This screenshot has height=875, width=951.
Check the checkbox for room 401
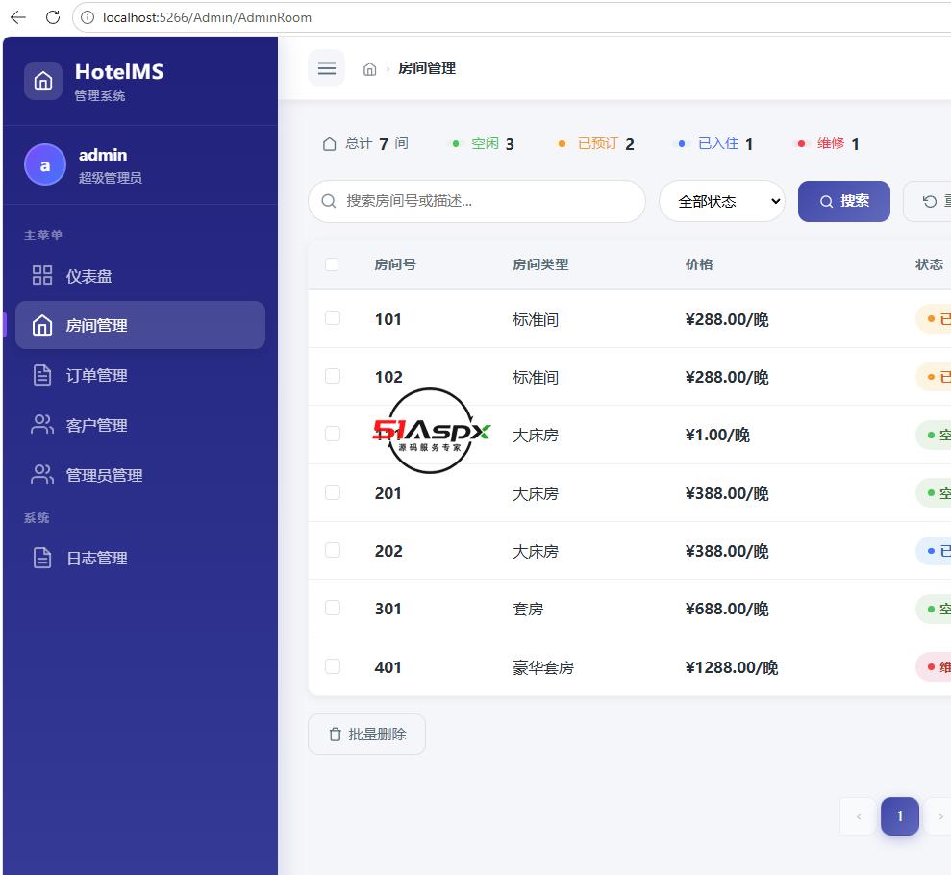333,665
